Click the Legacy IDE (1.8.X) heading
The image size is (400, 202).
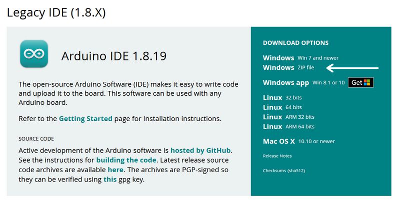tap(56, 12)
